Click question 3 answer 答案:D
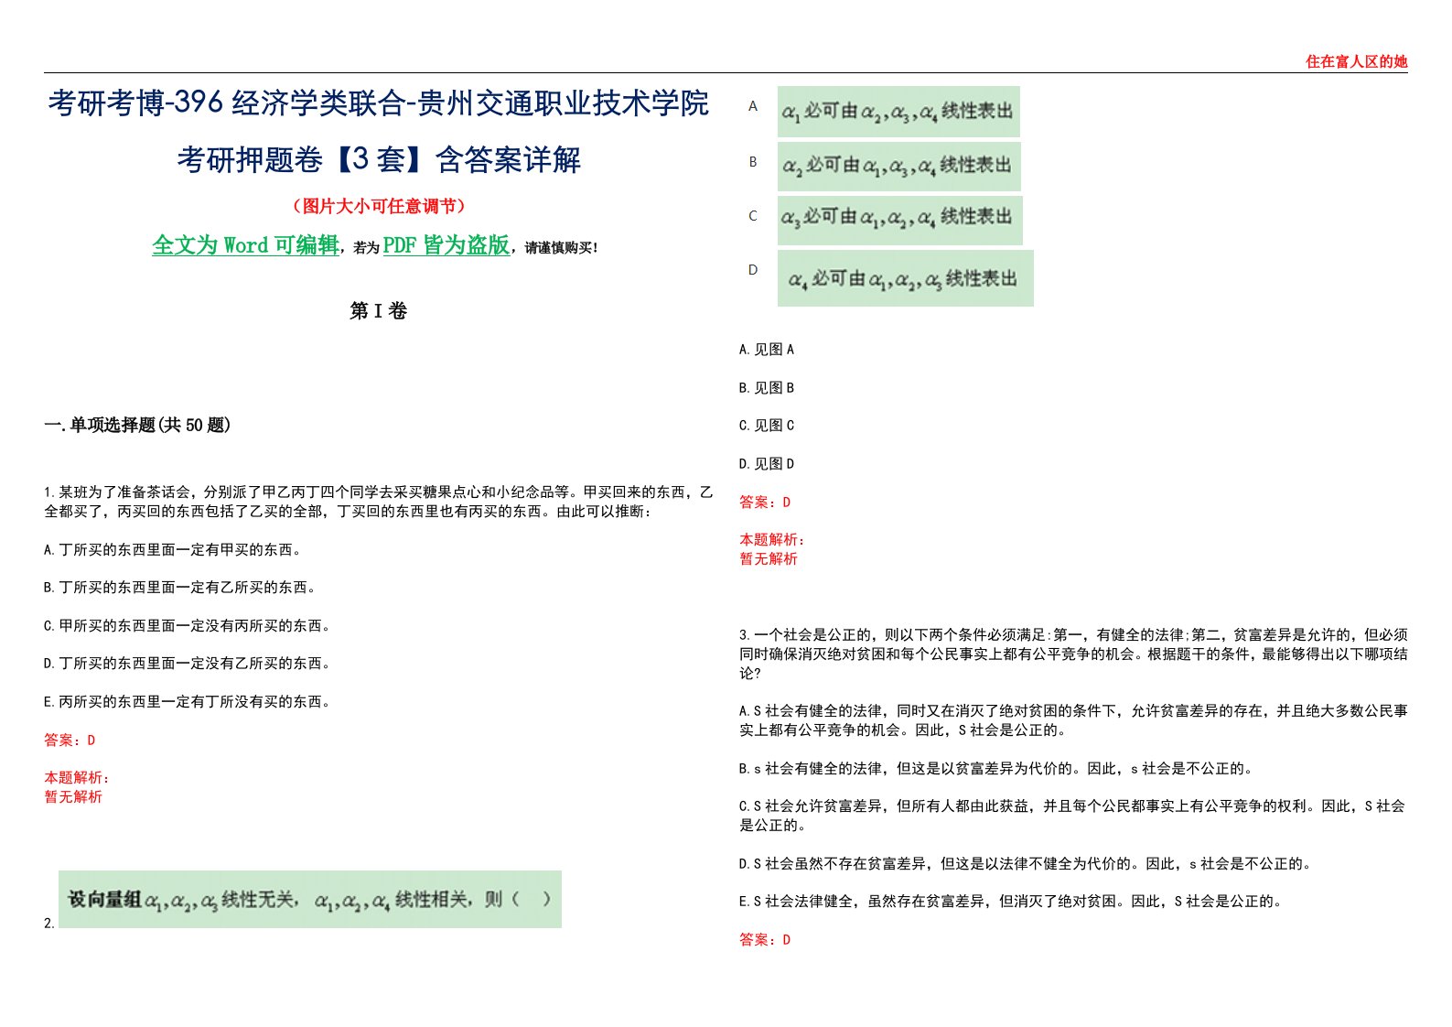 765,939
